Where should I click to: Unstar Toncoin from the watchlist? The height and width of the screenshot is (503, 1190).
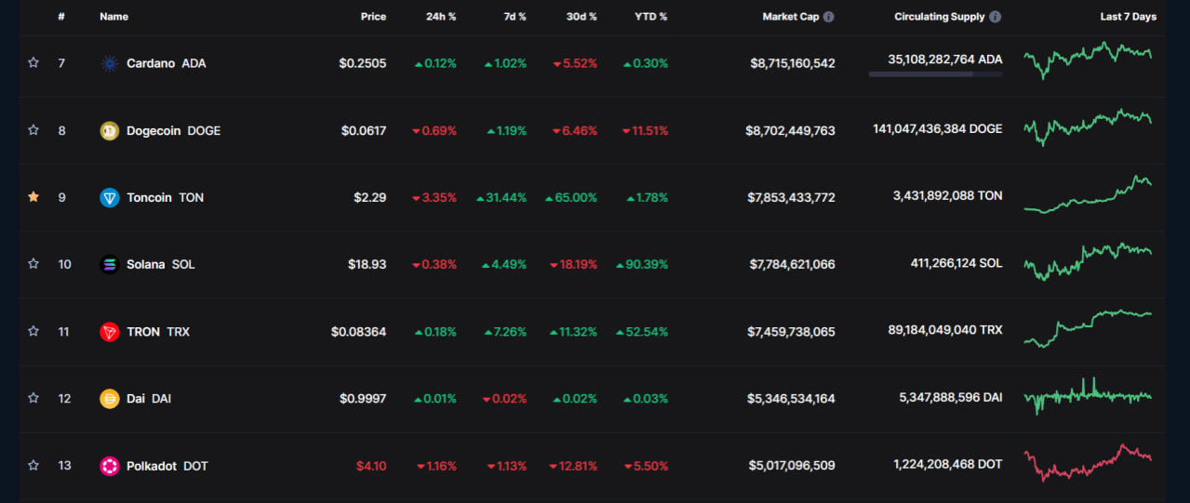(33, 197)
